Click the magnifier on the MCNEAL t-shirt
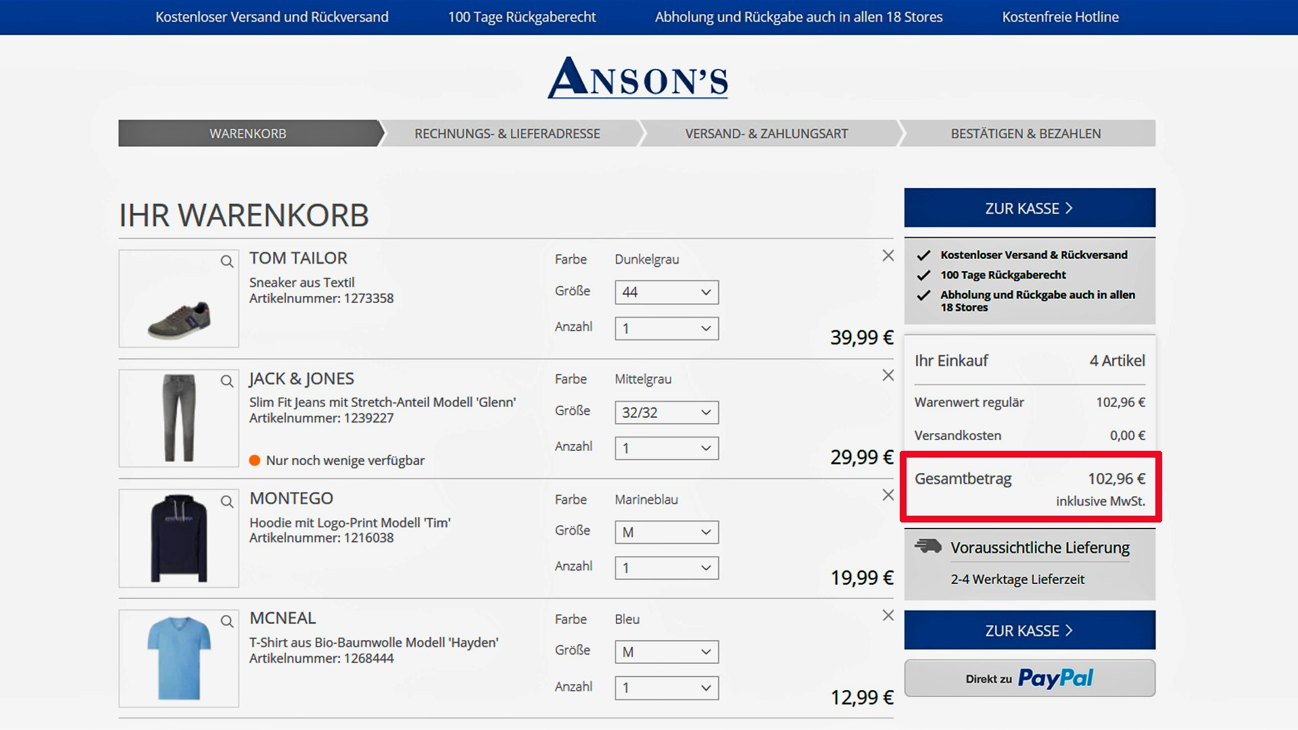Viewport: 1298px width, 730px height. click(x=225, y=621)
